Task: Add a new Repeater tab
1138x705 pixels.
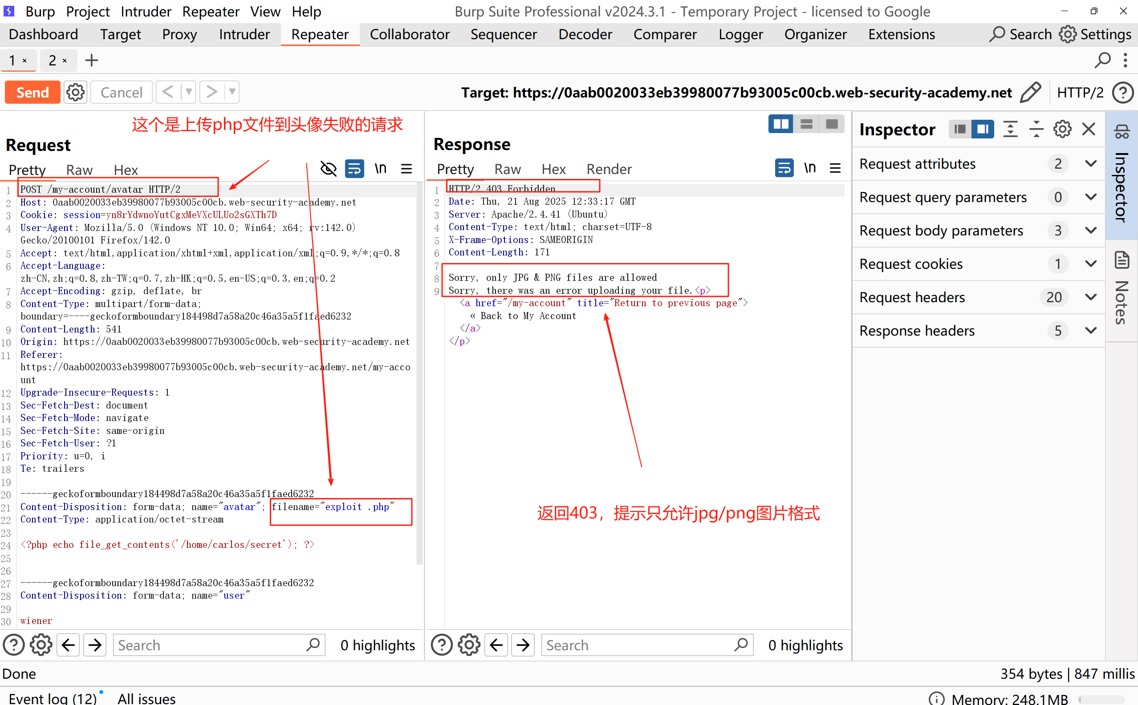Action: (91, 60)
